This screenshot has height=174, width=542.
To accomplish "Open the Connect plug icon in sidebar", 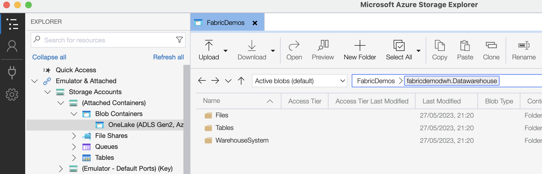I will (12, 72).
